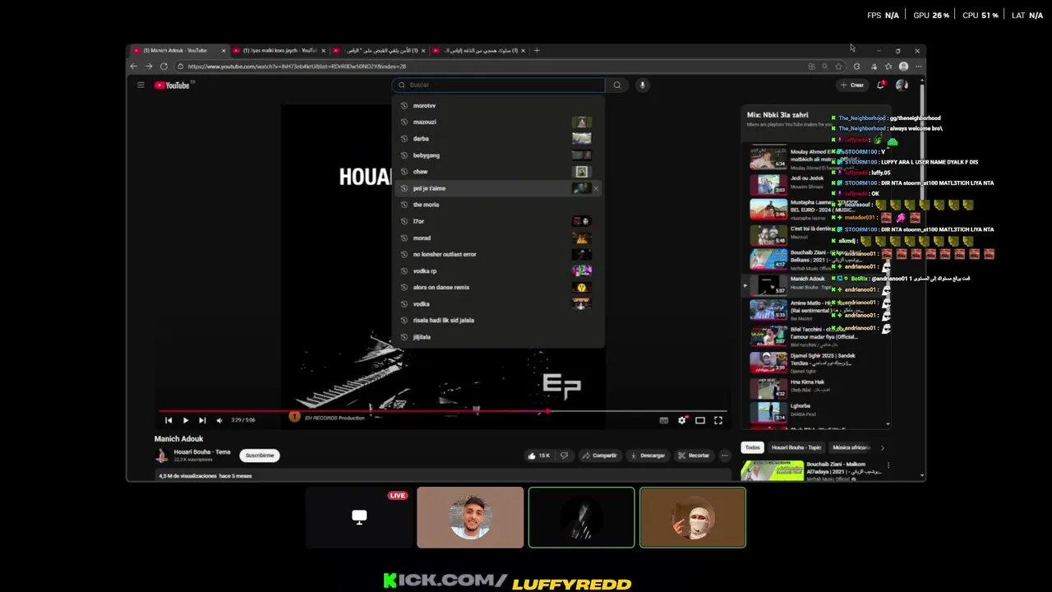Focus the Buscar search field
This screenshot has height=592, width=1052.
coord(499,85)
